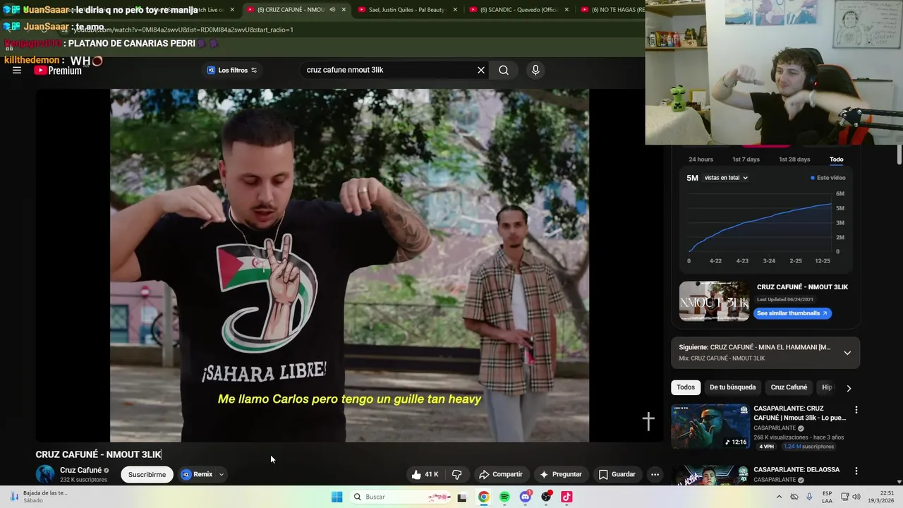Viewport: 903px width, 508px height.
Task: Select the 'De tu búsqueda' chip
Action: (732, 387)
